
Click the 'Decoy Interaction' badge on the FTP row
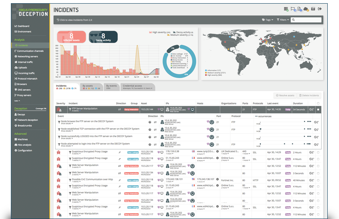pos(131,110)
